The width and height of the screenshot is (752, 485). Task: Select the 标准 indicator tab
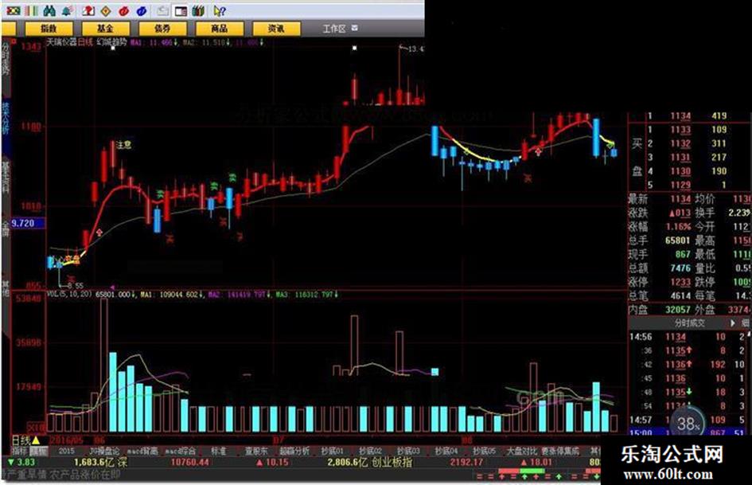tap(218, 452)
